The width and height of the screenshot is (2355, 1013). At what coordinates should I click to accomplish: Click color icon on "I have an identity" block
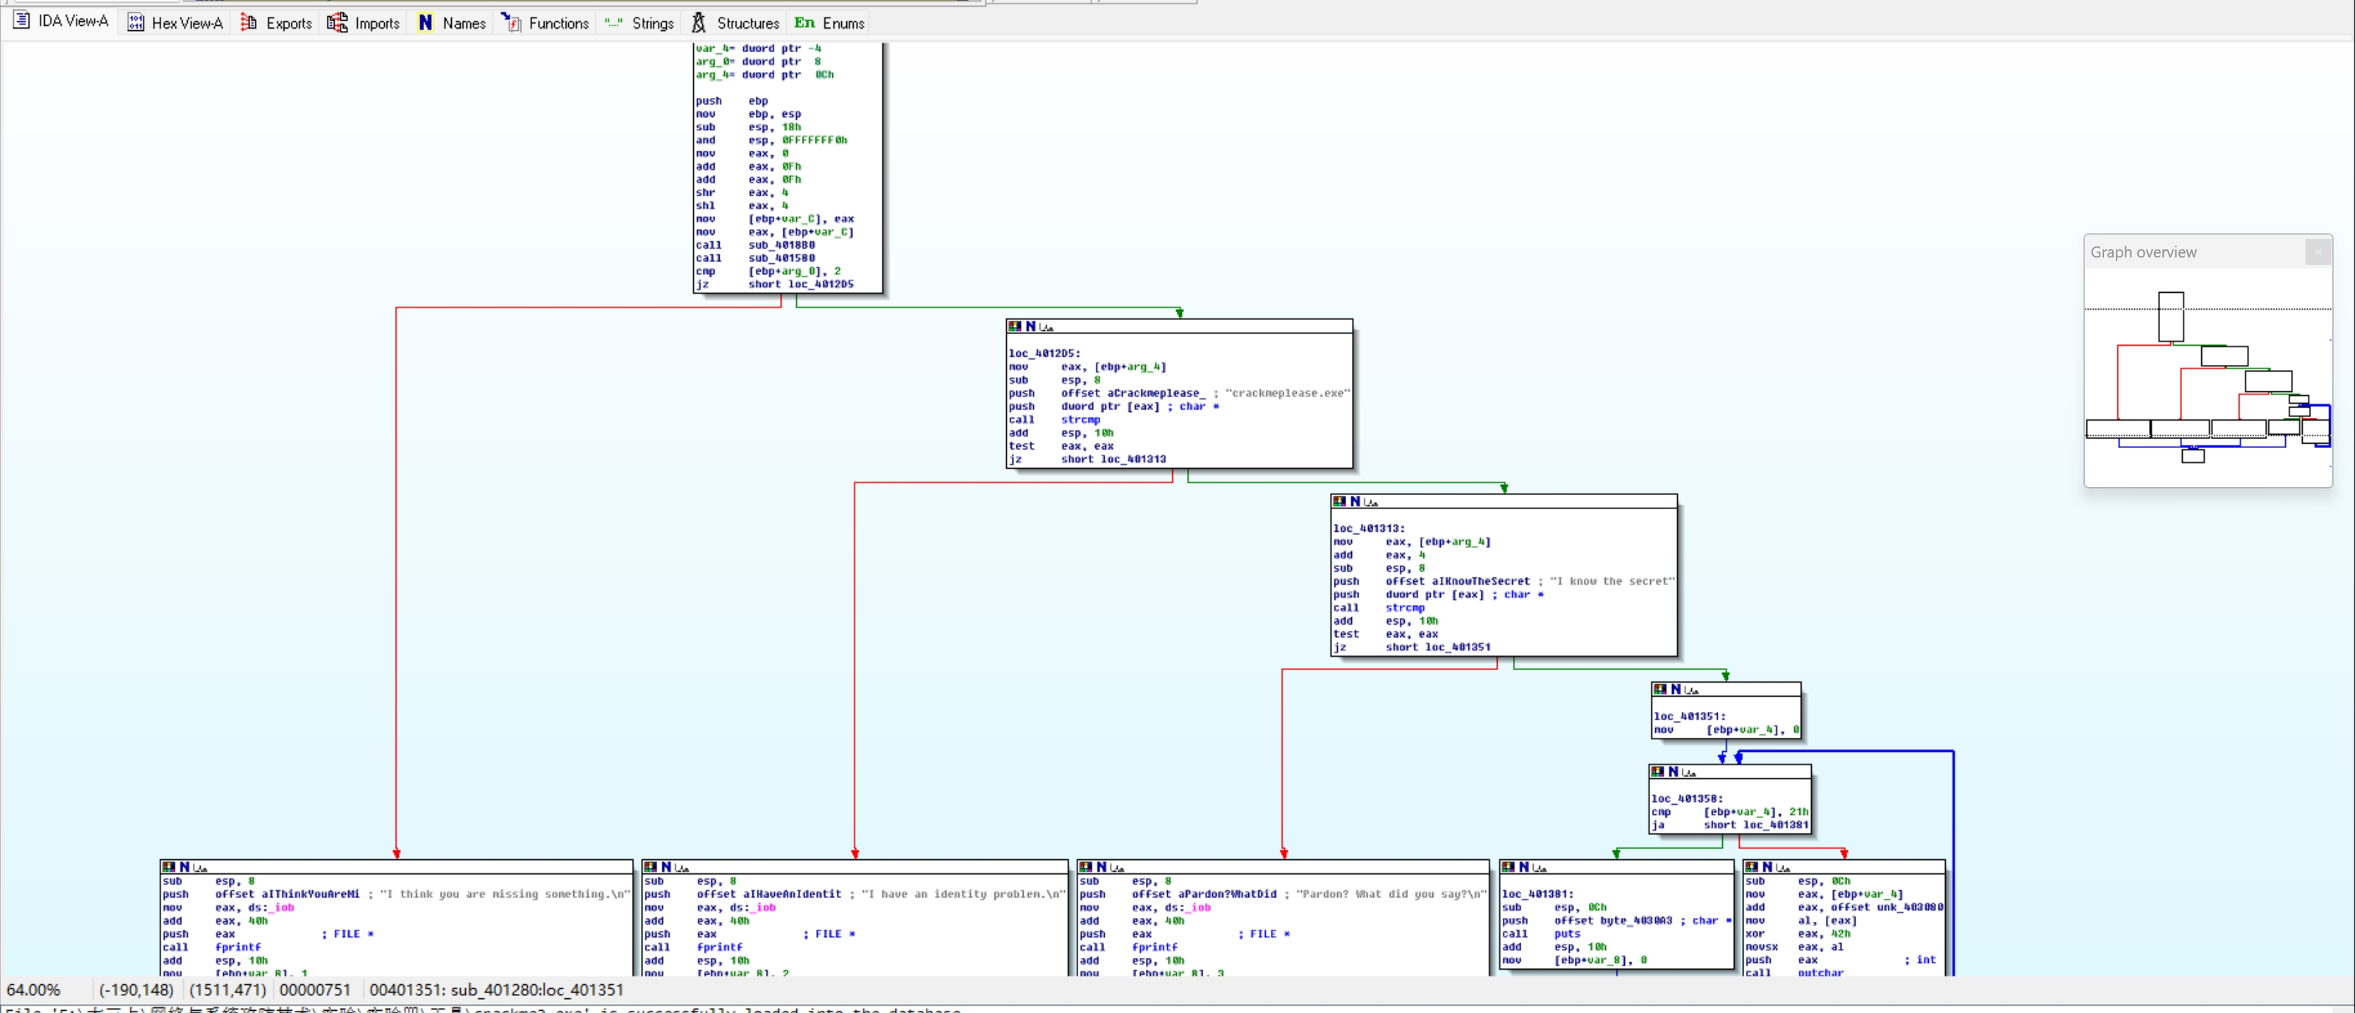click(649, 867)
